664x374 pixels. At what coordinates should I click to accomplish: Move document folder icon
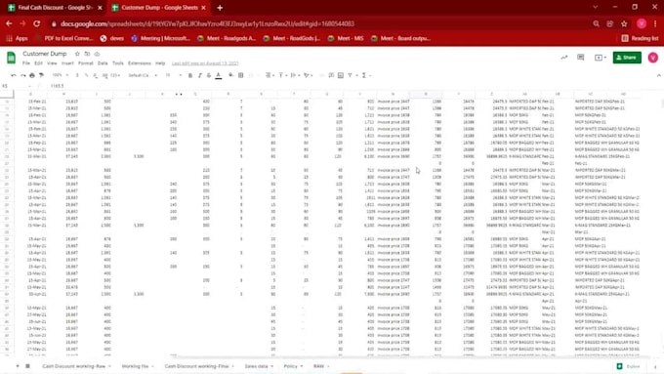87,54
